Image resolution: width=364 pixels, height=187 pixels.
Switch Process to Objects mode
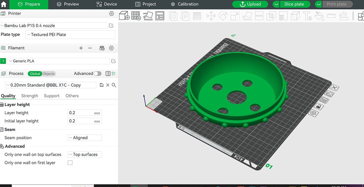click(48, 74)
